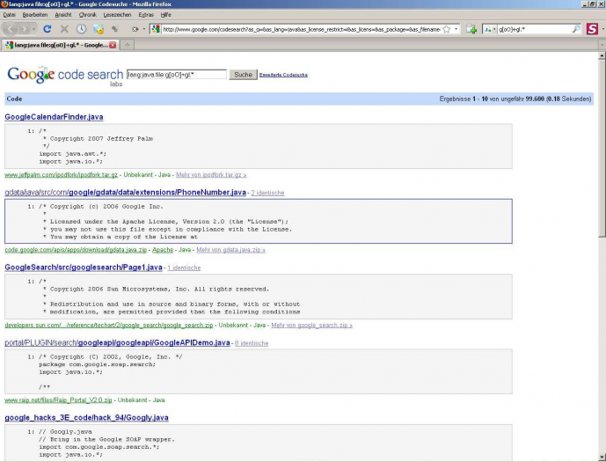The image size is (606, 462).
Task: Open the Extras menu
Action: tap(146, 15)
